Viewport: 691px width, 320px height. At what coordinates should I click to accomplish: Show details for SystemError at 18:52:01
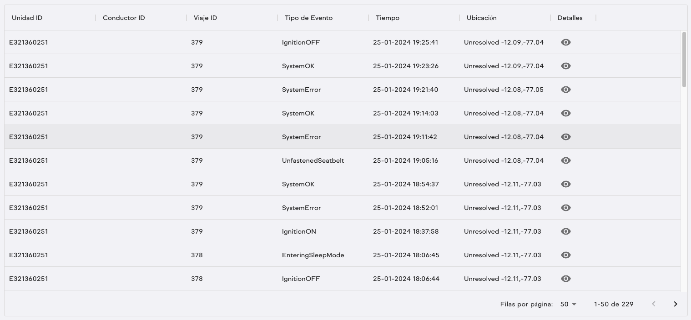[565, 208]
